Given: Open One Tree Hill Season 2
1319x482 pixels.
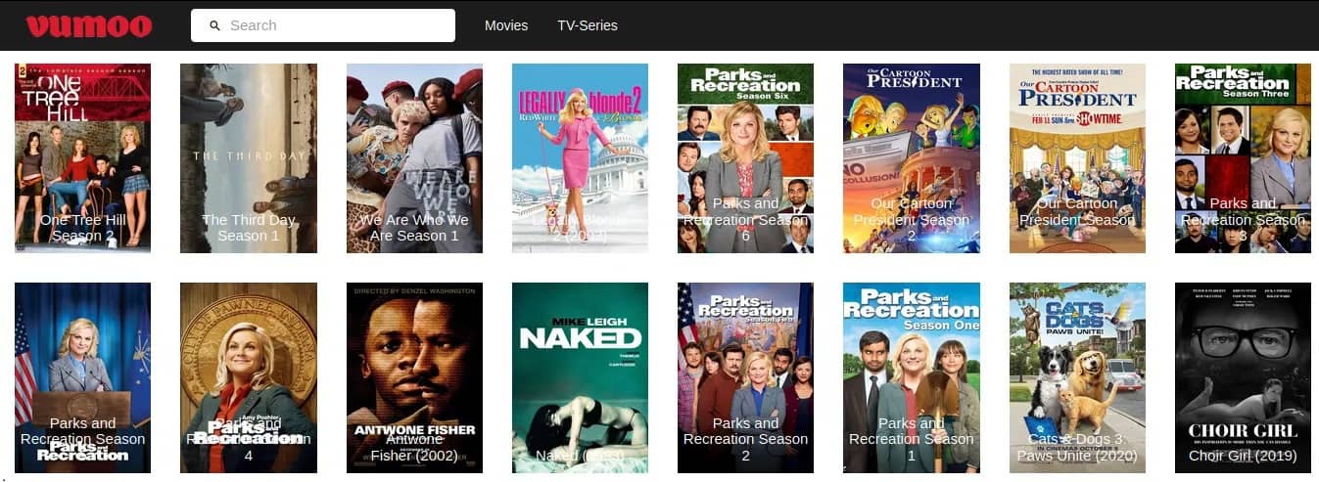Looking at the screenshot, I should (x=82, y=157).
